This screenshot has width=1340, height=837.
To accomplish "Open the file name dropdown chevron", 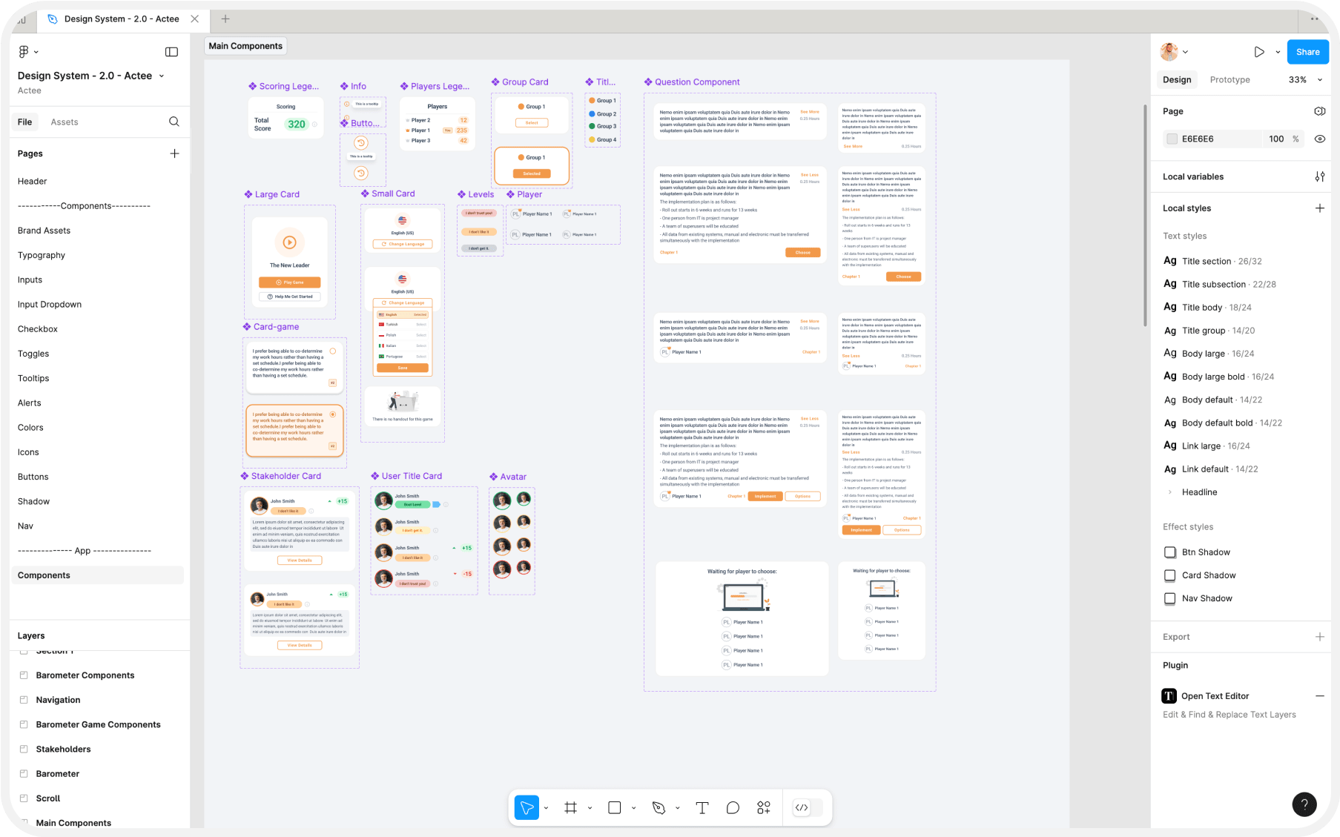I will [x=162, y=76].
